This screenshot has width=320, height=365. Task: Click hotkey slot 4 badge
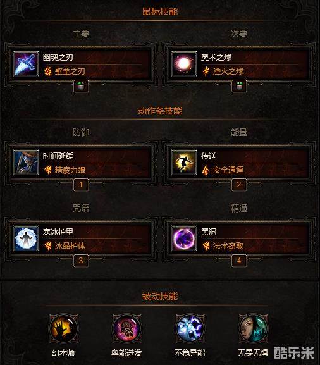(239, 261)
